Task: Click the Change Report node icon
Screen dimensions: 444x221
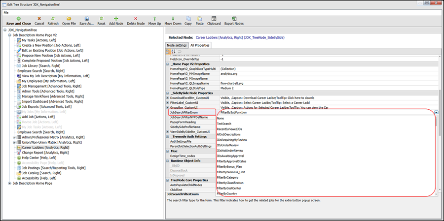Action: pos(19,153)
